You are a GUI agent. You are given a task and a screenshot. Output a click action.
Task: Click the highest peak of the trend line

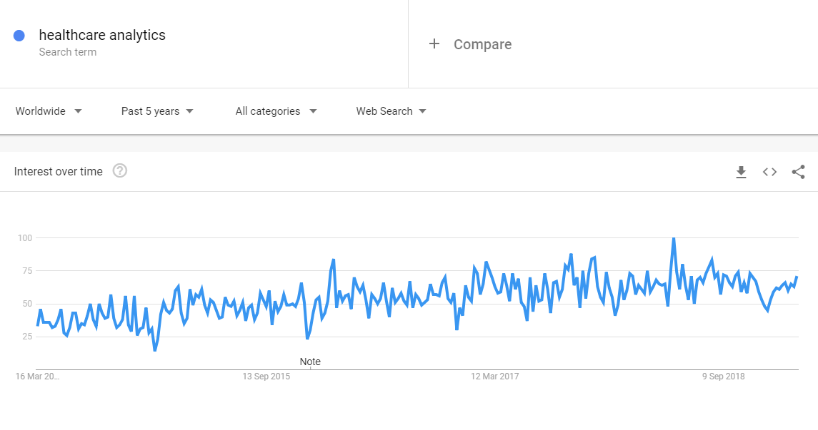[x=674, y=239]
